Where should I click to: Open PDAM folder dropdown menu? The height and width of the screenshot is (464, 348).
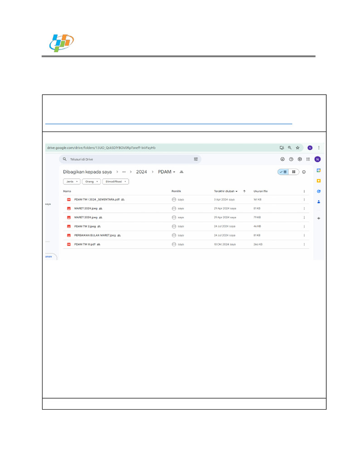pos(167,172)
